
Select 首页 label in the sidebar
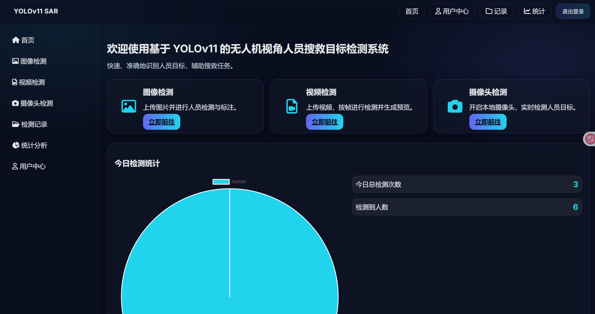28,40
